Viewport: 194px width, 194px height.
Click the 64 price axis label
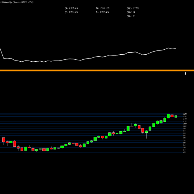tap(185, 145)
